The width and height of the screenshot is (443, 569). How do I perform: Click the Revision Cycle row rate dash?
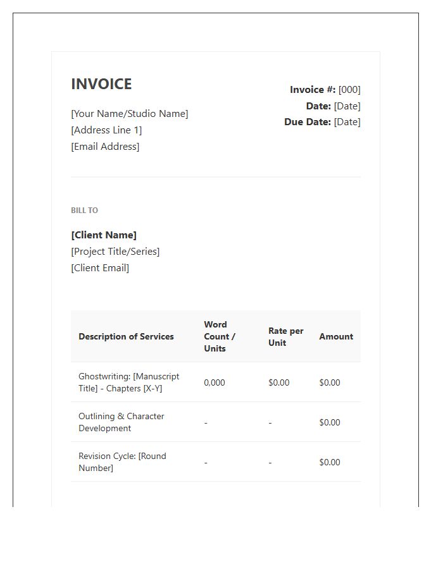tap(270, 463)
